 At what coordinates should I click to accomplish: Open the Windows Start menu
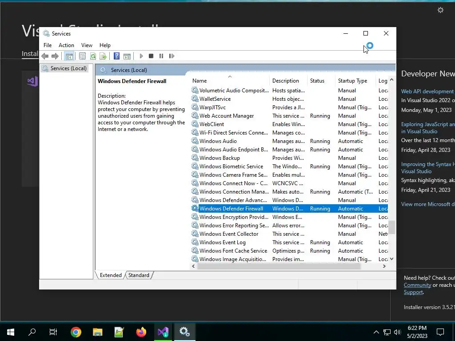click(x=11, y=332)
